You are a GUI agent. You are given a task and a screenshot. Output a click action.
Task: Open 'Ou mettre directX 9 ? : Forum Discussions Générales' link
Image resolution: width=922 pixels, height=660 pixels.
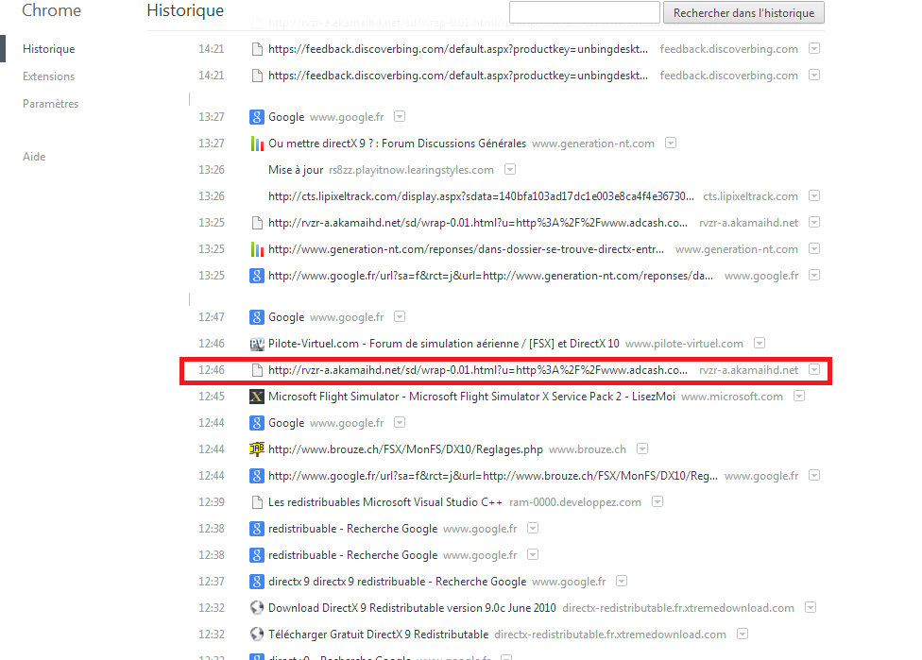point(397,144)
